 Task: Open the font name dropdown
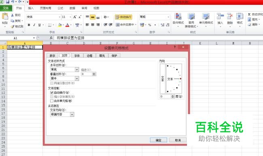59,17
